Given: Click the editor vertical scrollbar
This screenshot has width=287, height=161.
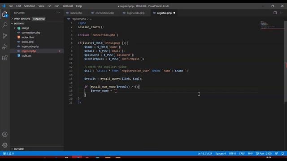Looking at the screenshot, I should [285, 61].
